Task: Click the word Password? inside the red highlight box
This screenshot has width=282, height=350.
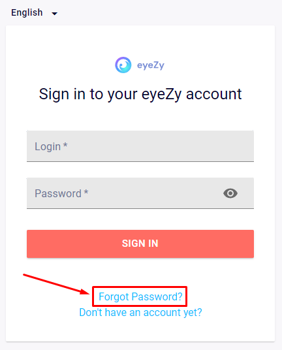Action: 157,296
